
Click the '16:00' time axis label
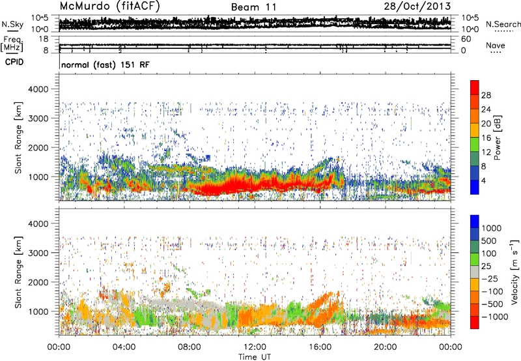pyautogui.click(x=320, y=347)
